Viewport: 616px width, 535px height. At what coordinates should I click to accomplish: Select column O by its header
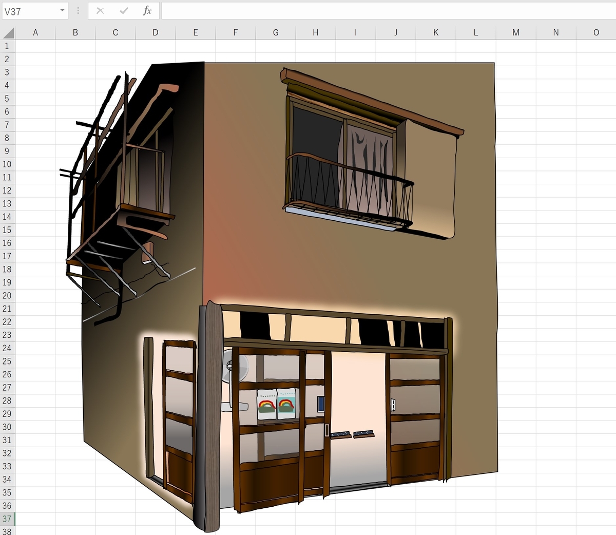[596, 33]
